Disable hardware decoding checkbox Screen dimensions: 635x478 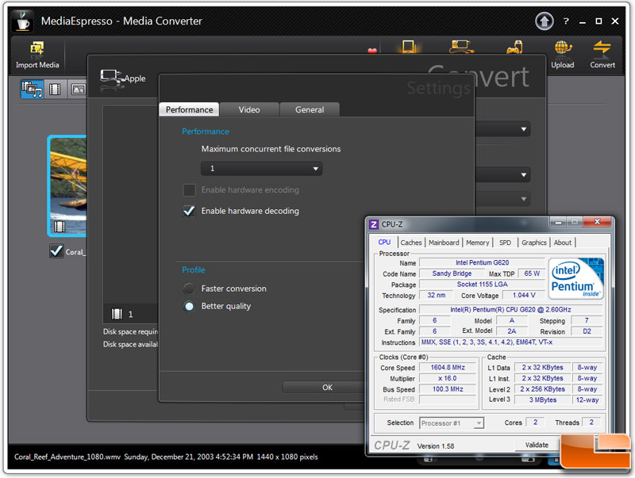click(x=189, y=211)
